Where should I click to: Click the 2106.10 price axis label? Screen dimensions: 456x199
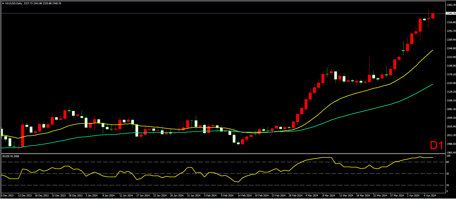[451, 101]
